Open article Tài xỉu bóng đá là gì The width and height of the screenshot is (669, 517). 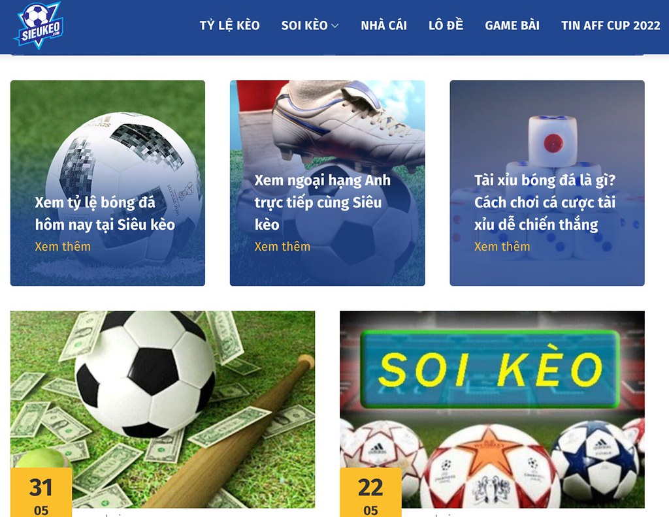(545, 202)
